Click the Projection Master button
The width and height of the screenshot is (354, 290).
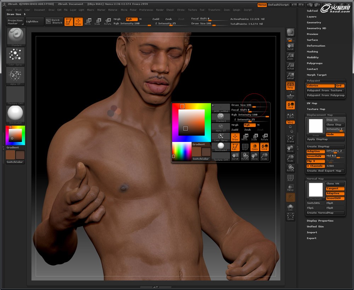(15, 22)
